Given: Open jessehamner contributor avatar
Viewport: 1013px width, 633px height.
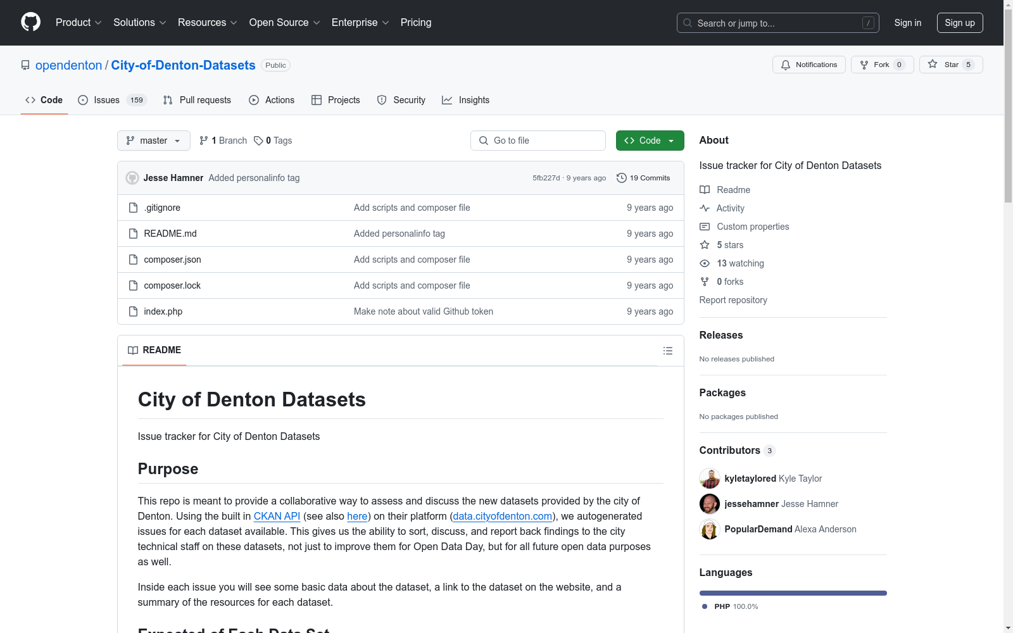Looking at the screenshot, I should 710,504.
